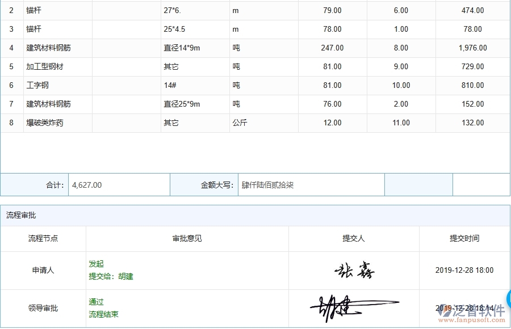This screenshot has height=329, width=511.
Task: Click the 流程节点 column header
Action: pyautogui.click(x=45, y=238)
